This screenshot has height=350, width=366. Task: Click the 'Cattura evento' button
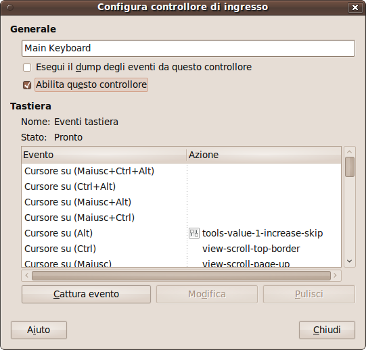[x=86, y=295]
